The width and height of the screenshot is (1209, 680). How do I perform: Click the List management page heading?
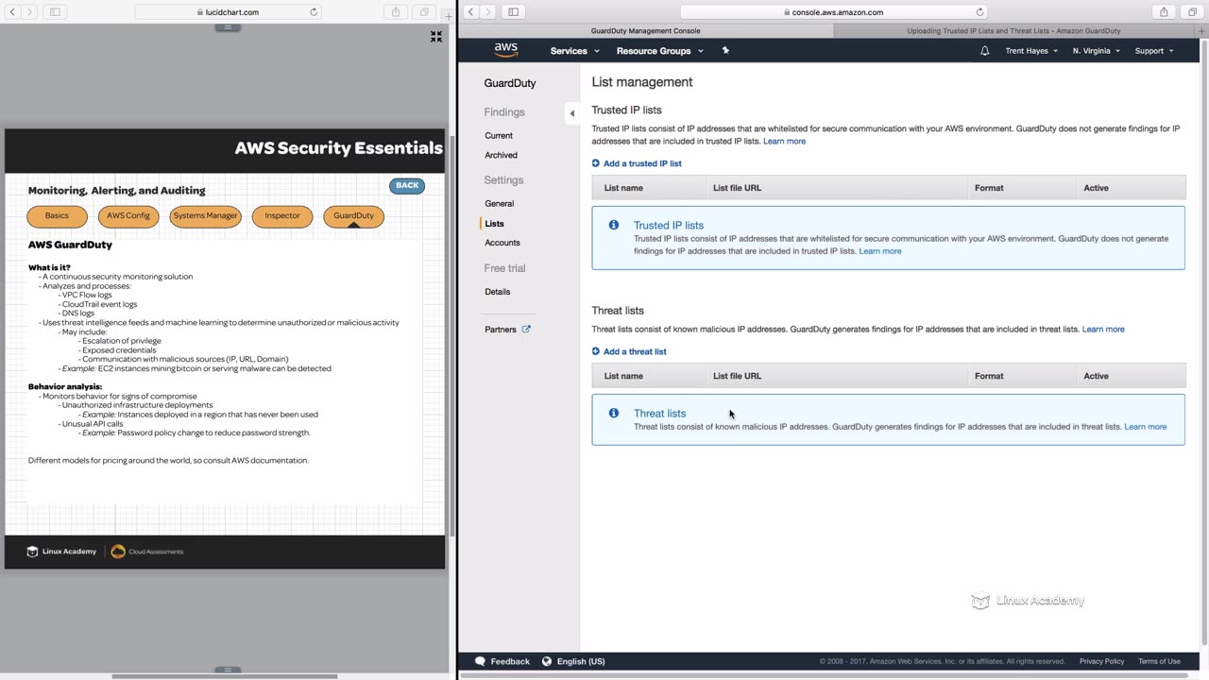pyautogui.click(x=642, y=82)
